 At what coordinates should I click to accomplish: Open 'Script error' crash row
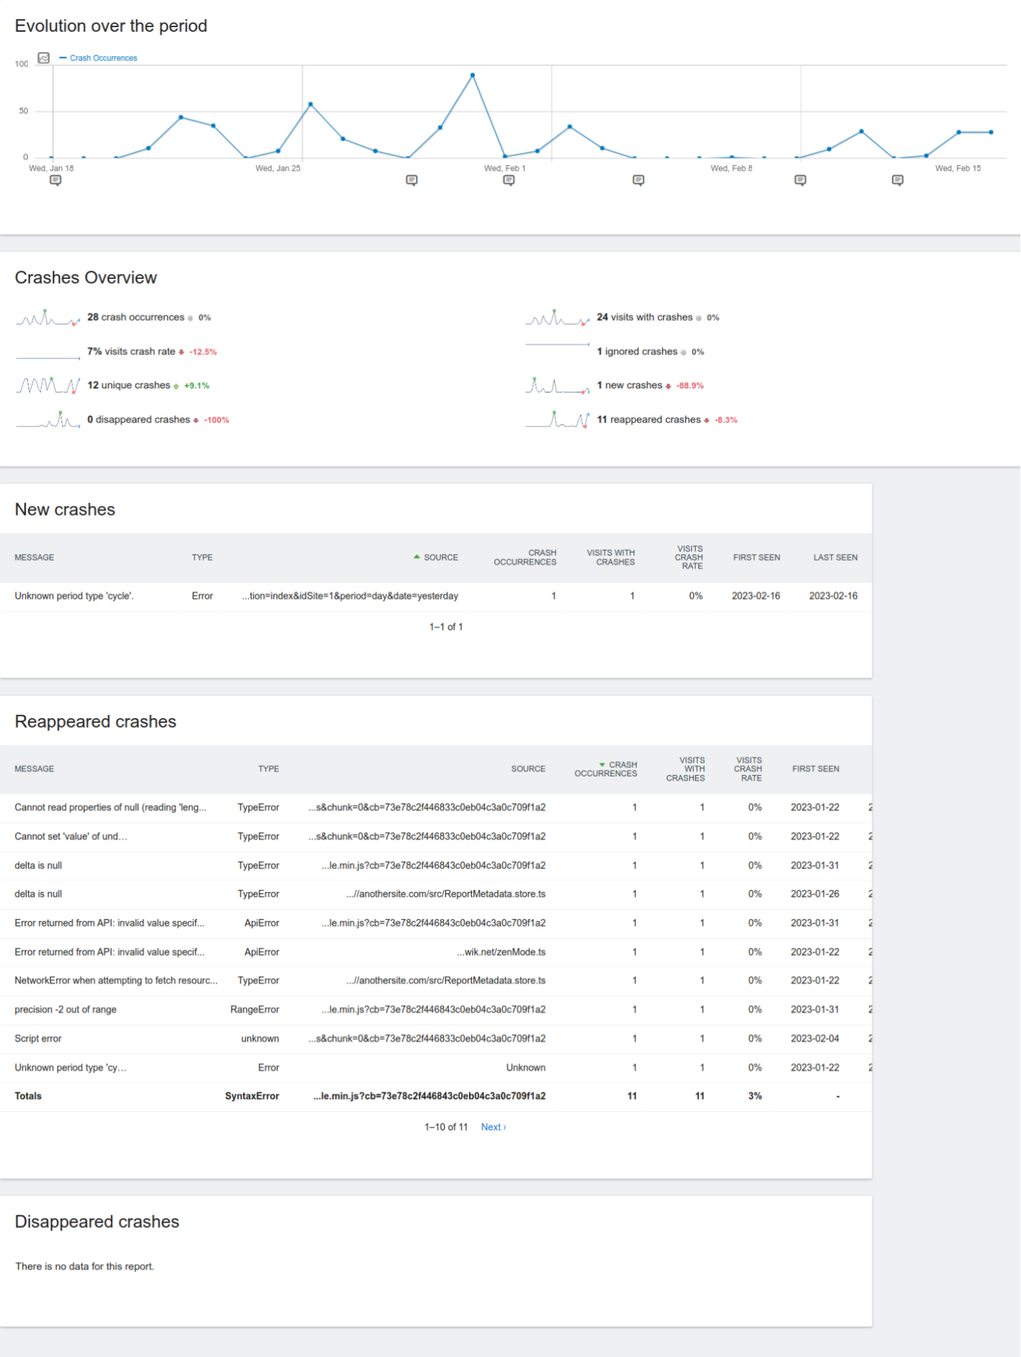tap(436, 1039)
